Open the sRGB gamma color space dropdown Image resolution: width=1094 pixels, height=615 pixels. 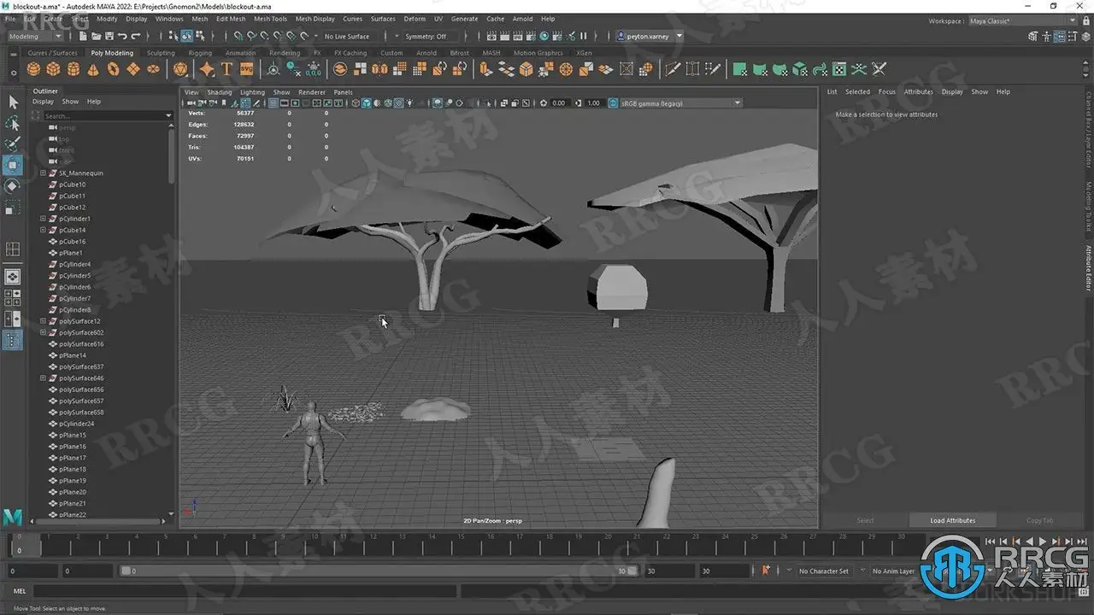pyautogui.click(x=675, y=103)
